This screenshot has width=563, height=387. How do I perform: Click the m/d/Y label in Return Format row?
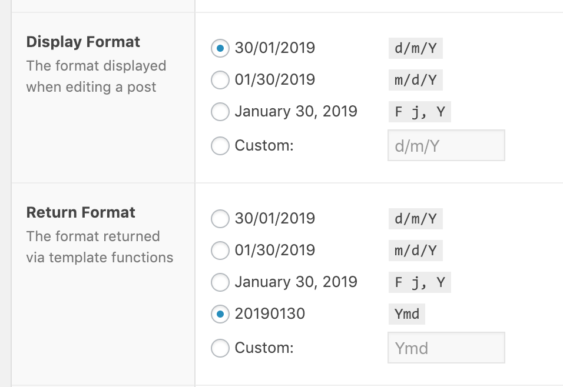(x=415, y=251)
